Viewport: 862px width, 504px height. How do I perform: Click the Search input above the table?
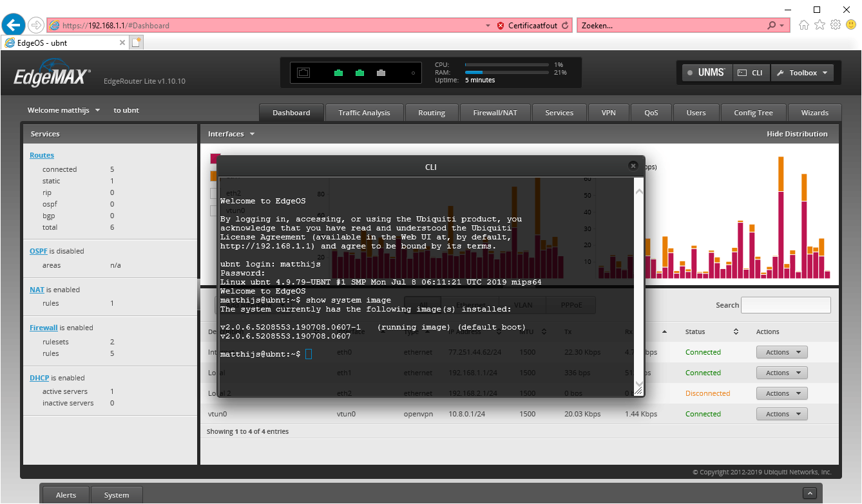pos(786,305)
